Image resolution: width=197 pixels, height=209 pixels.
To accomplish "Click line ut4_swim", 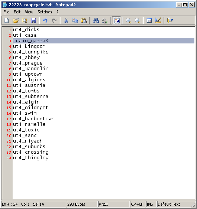I will coord(24,113).
